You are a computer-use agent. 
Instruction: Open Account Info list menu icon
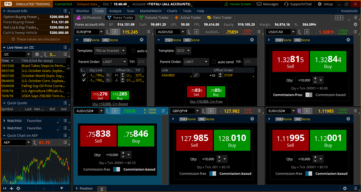pos(65,11)
